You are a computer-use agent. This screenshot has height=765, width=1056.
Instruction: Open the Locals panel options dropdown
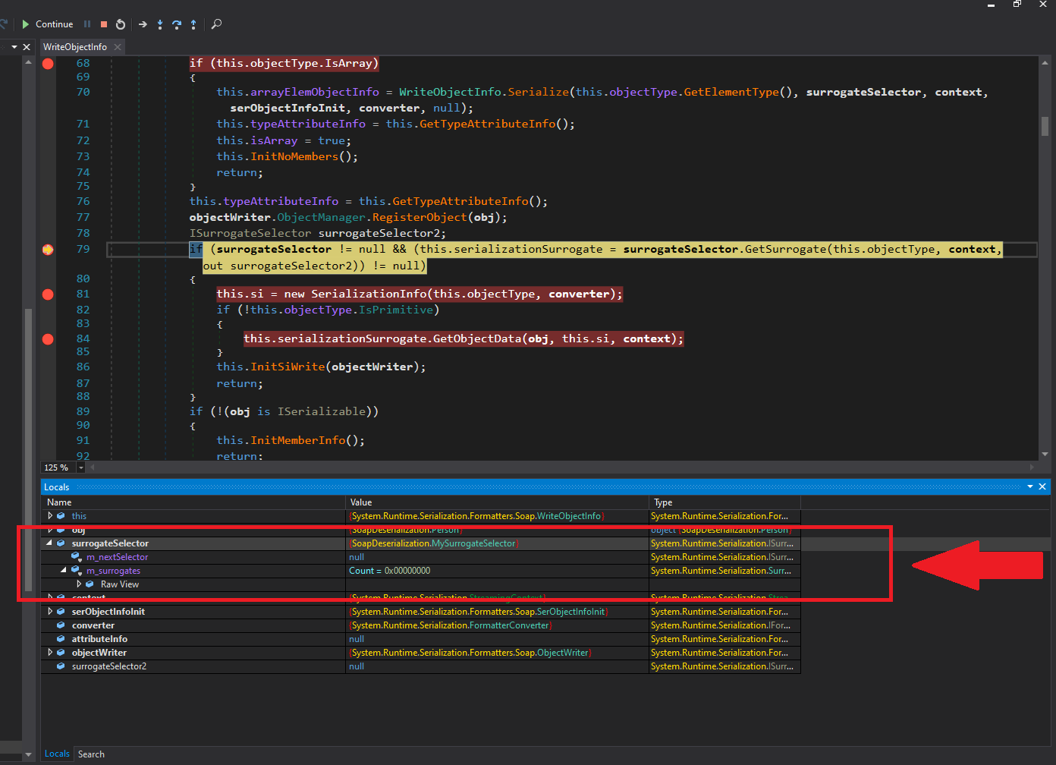click(x=1030, y=486)
